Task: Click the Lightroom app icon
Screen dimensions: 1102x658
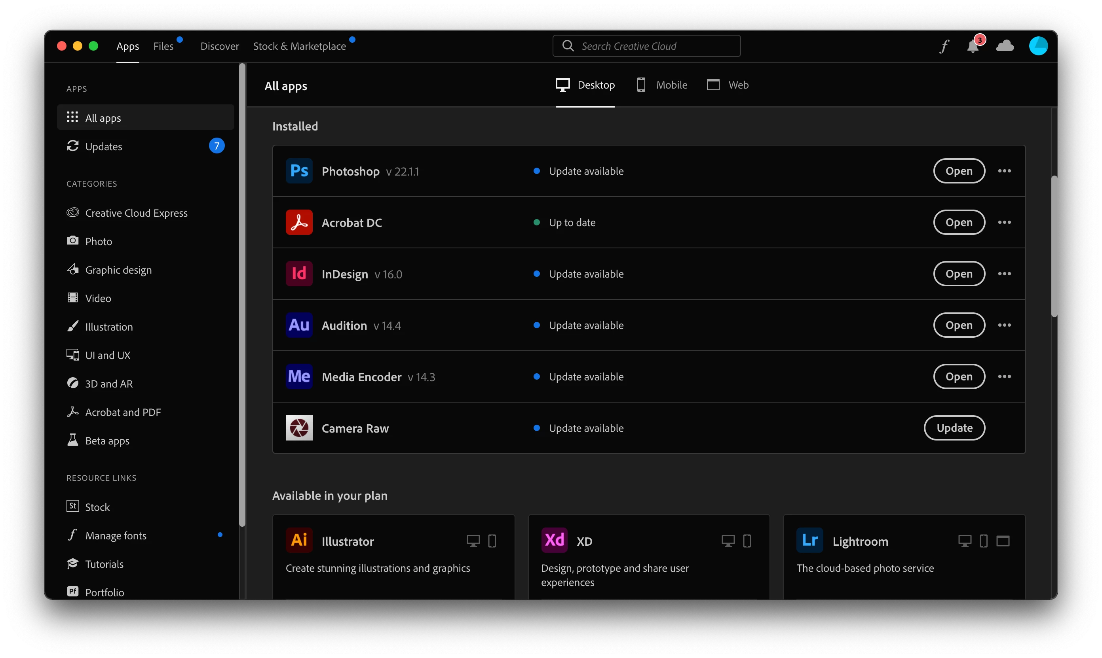Action: 809,540
